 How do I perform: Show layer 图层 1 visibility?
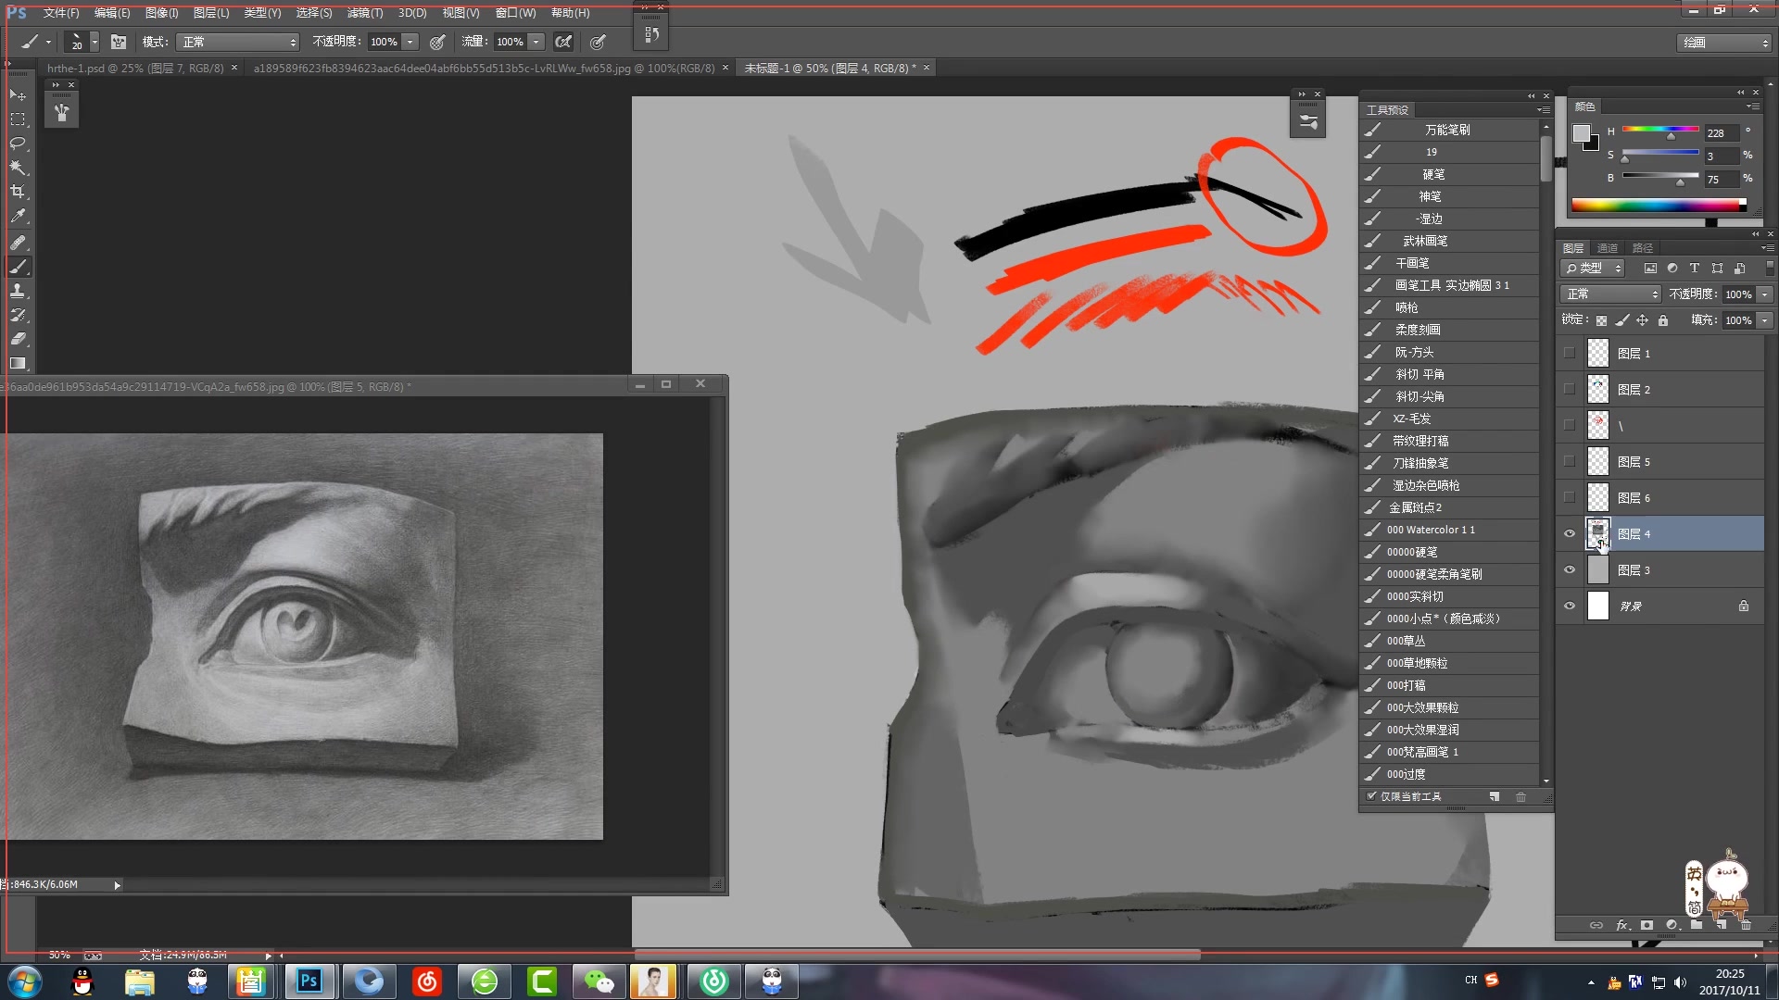[1569, 353]
